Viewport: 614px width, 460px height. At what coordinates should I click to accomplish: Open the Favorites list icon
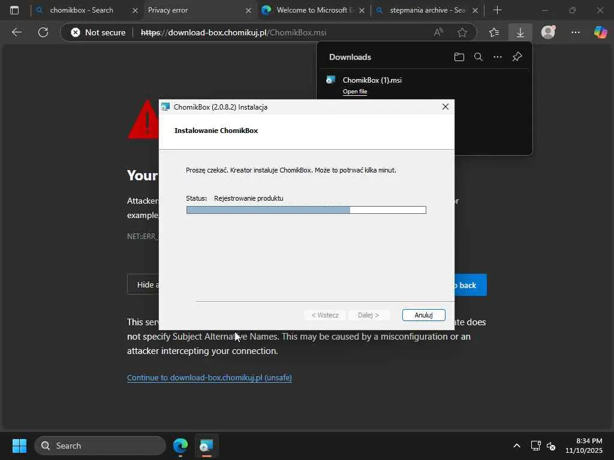coord(494,32)
